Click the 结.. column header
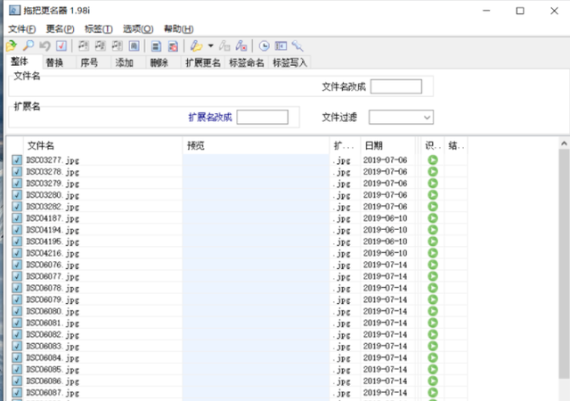This screenshot has width=570, height=401. tap(456, 145)
